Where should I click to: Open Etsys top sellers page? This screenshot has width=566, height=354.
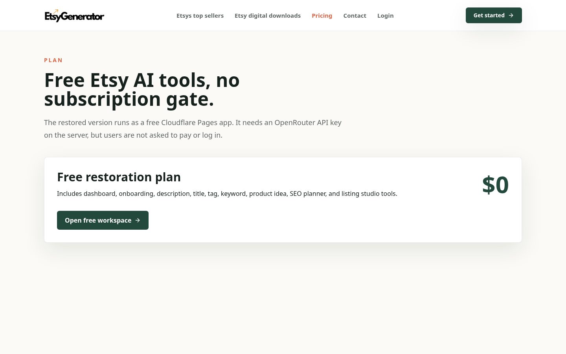click(200, 16)
